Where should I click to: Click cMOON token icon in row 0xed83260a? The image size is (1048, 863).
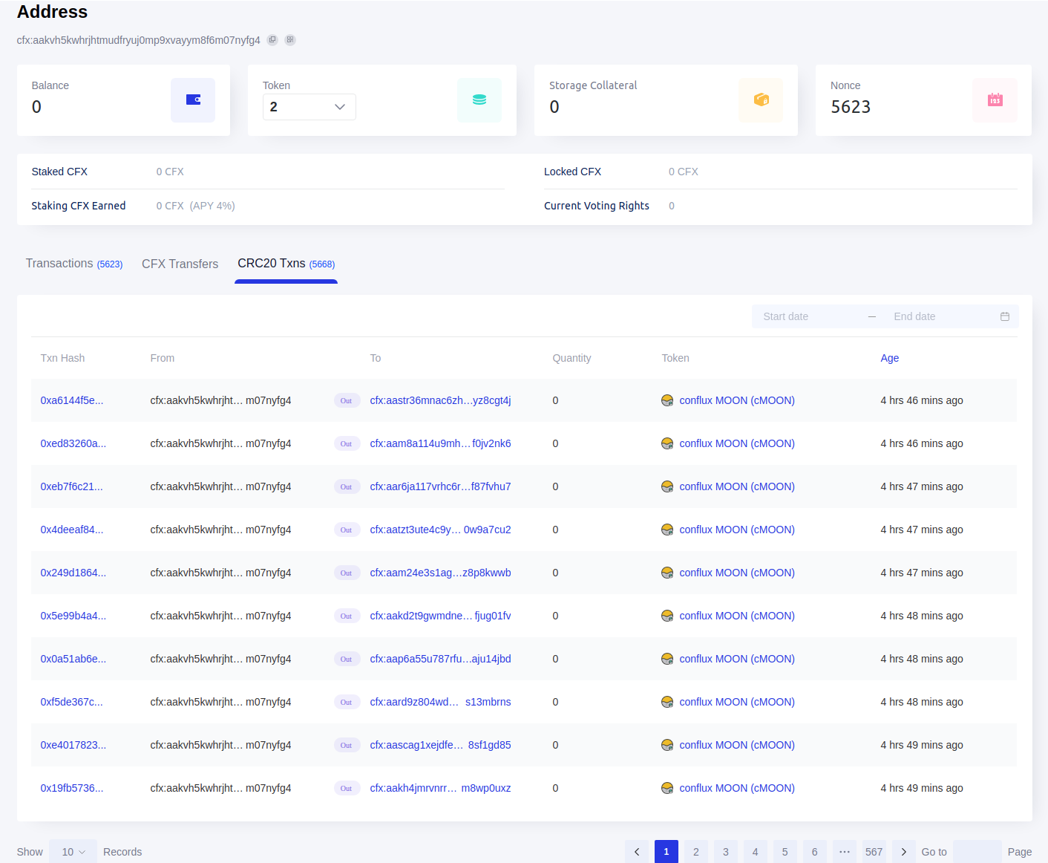pyautogui.click(x=667, y=443)
